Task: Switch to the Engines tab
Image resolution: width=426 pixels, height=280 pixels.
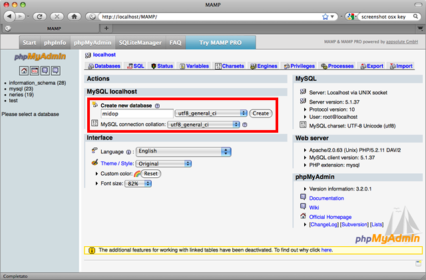Action: pos(264,66)
